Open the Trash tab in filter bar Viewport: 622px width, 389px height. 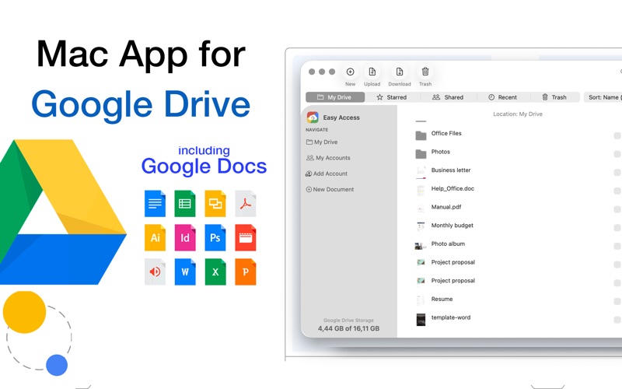click(554, 97)
